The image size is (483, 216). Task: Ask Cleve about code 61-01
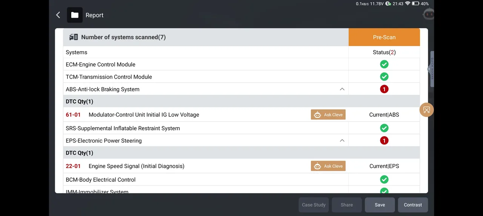pos(328,115)
